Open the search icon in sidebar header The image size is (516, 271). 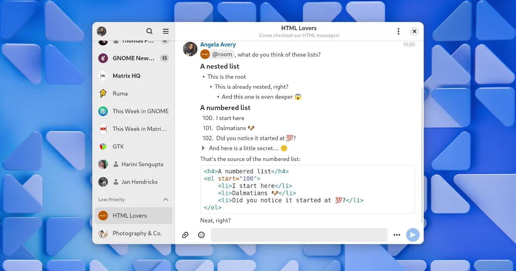149,31
